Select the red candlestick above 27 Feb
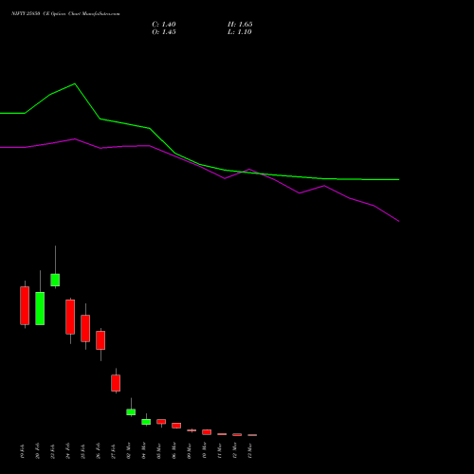This screenshot has width=474, height=474. (x=116, y=383)
